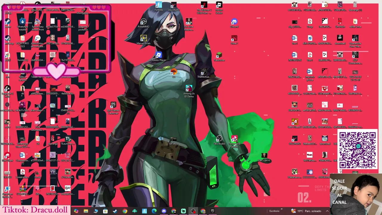
Task: Launch Roblox Player shortcut
Action: (x=158, y=57)
